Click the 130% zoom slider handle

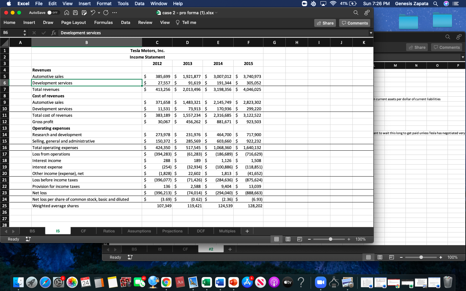330,239
